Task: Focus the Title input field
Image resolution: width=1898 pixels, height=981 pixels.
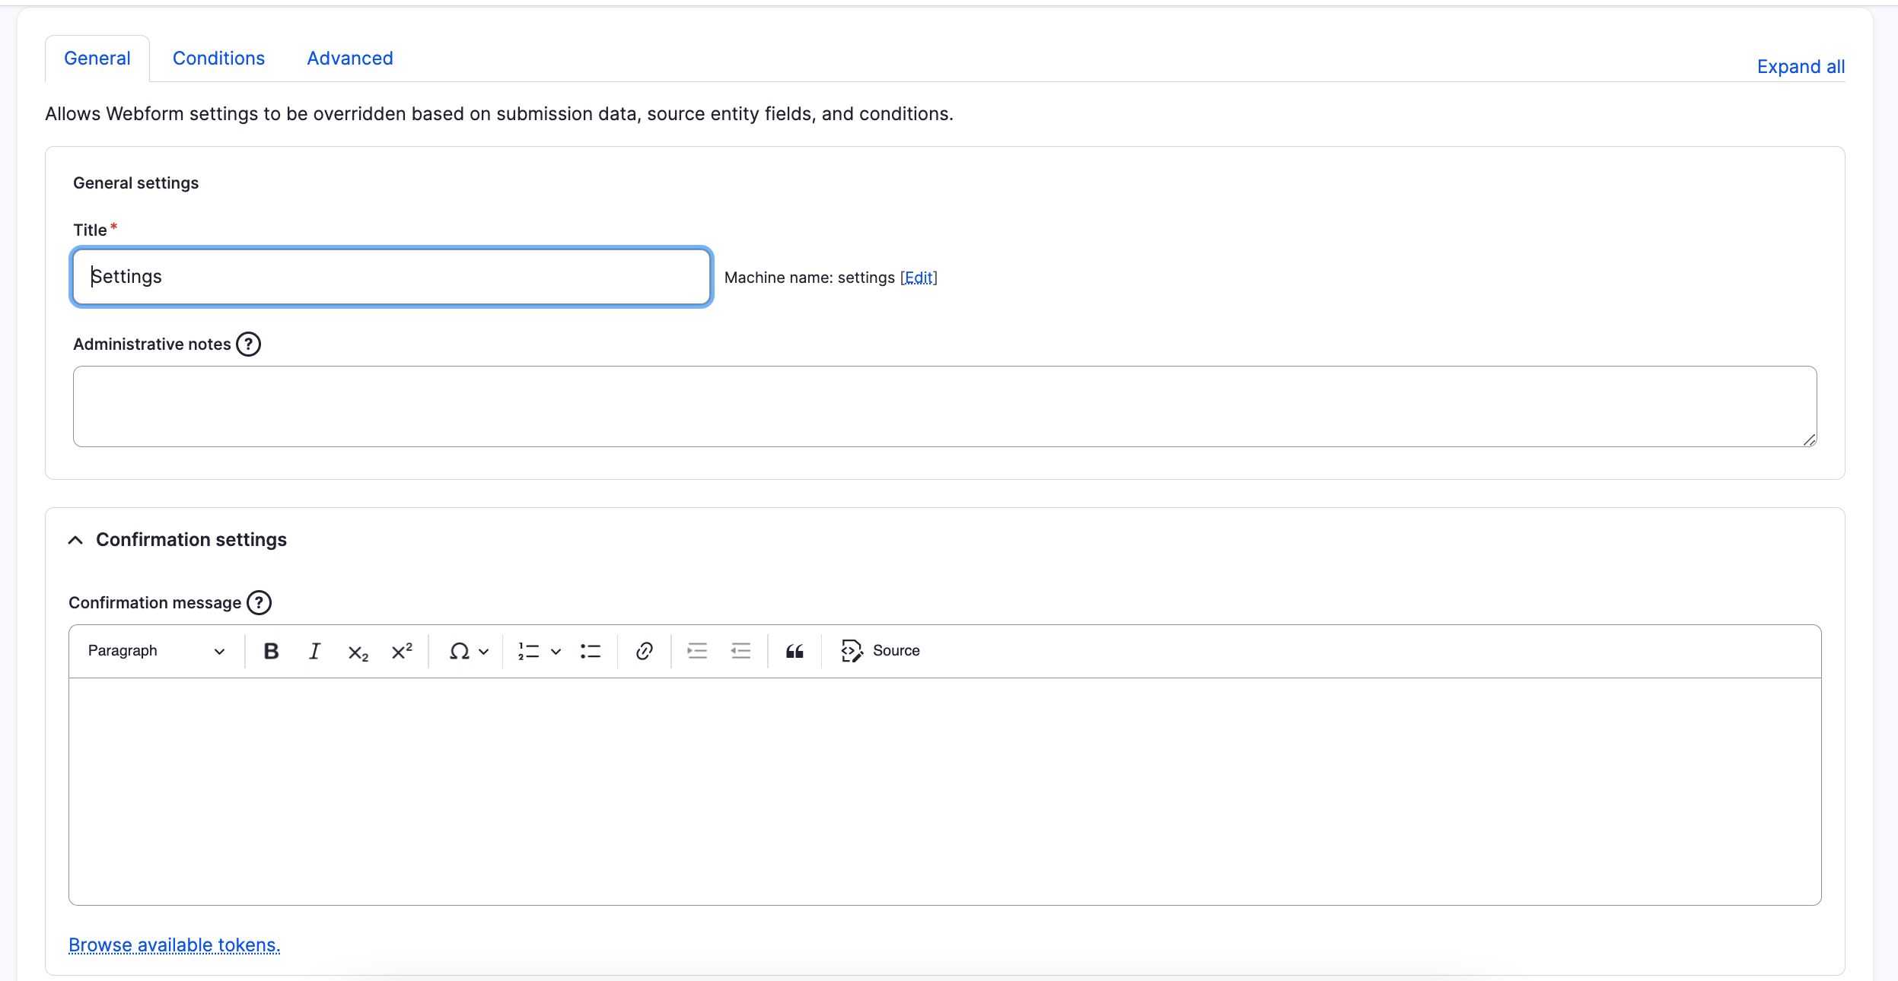Action: click(391, 277)
